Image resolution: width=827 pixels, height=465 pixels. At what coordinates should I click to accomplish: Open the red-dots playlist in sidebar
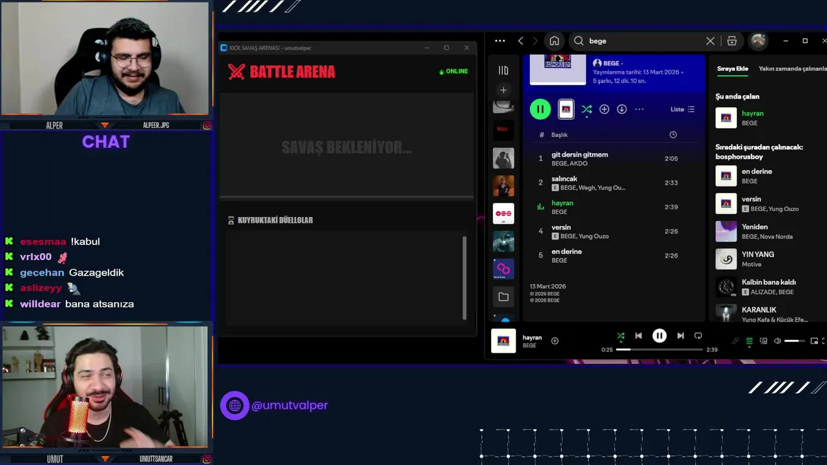coord(503,214)
